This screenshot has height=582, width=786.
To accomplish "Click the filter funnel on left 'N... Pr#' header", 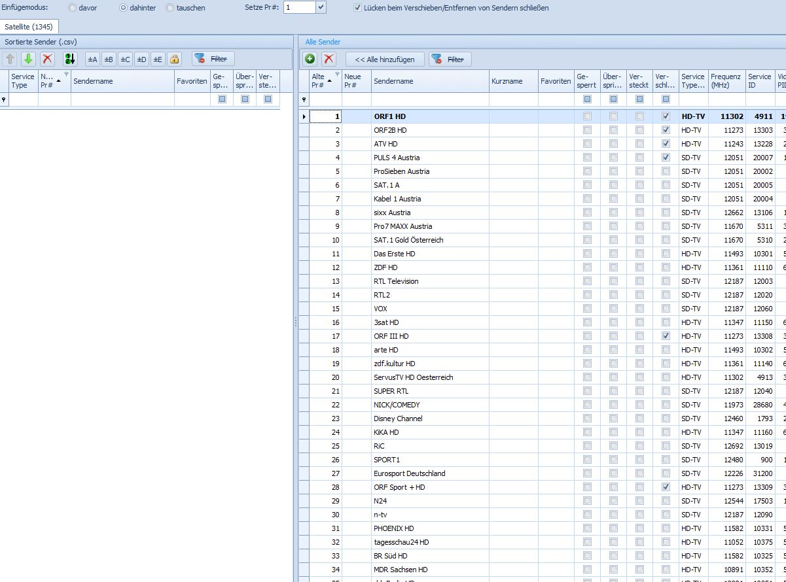I will (66, 75).
